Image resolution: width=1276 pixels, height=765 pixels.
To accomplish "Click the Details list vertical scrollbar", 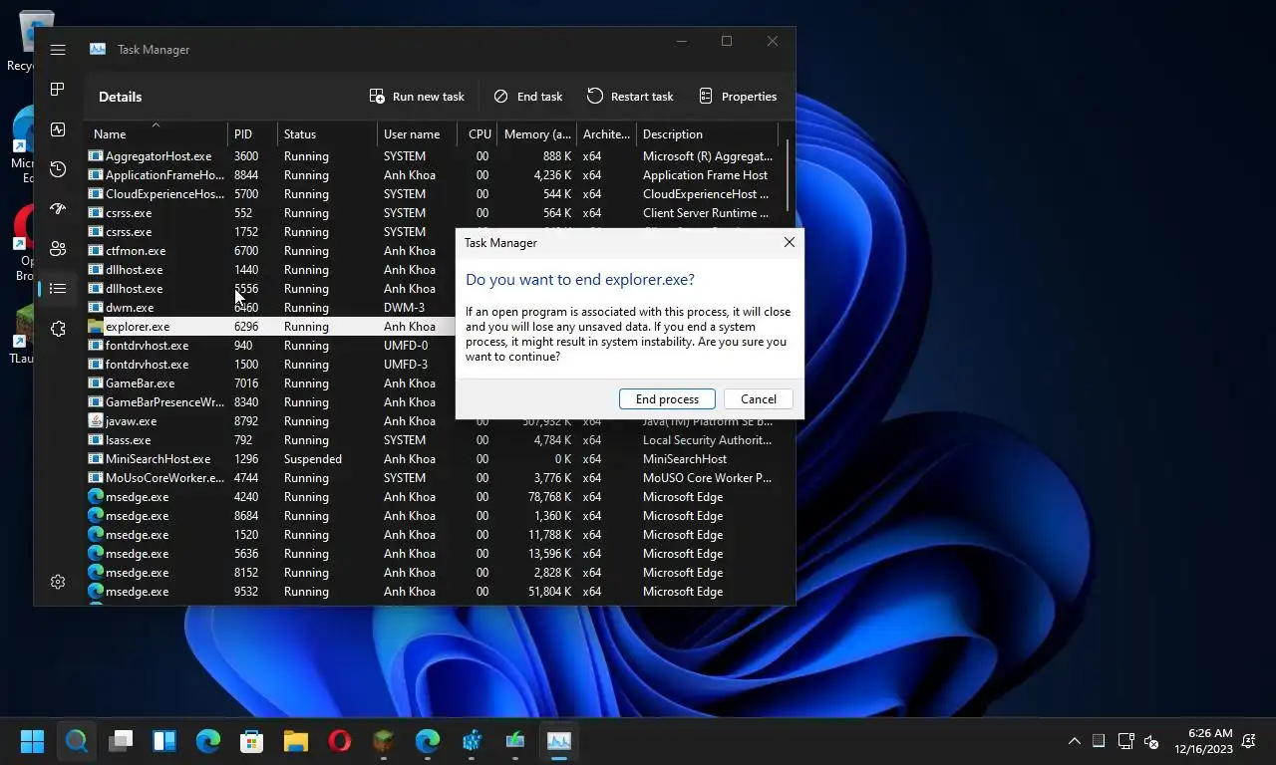I will coord(788,175).
